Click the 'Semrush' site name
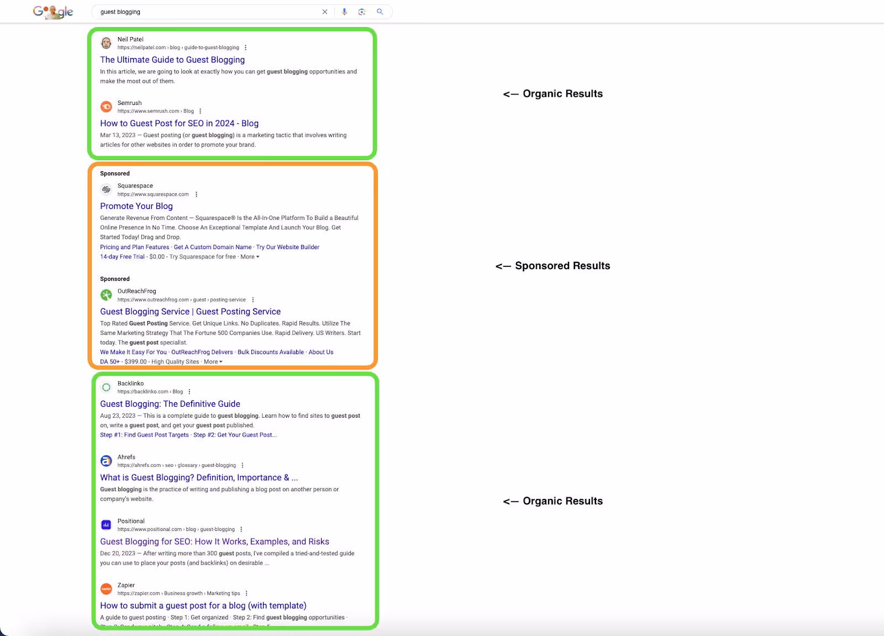This screenshot has height=636, width=884. point(130,103)
